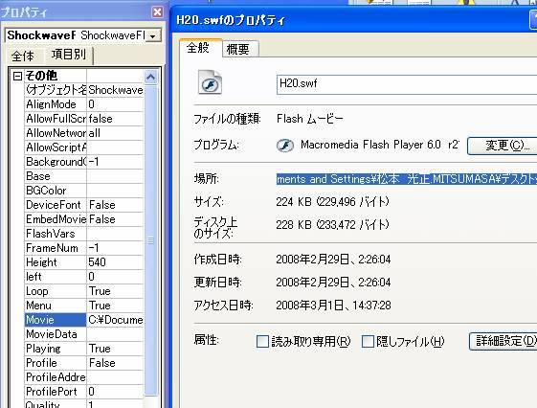Viewport: 537px width, 408px height.
Task: Check the 読み取り専用(R) checkbox
Action: click(262, 341)
